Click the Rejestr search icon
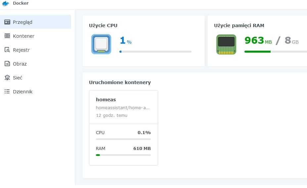The width and height of the screenshot is (307, 188). coord(7,50)
